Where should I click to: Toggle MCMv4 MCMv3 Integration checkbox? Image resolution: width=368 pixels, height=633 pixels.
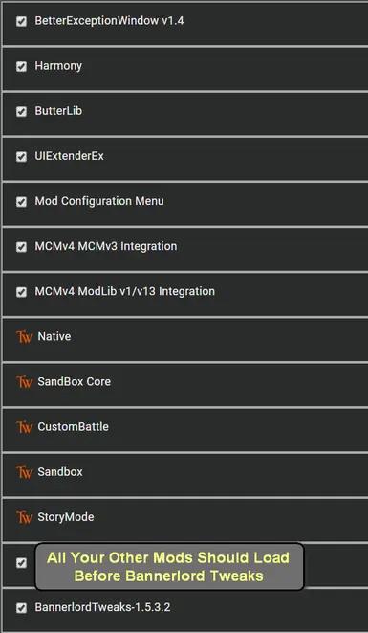tap(21, 247)
